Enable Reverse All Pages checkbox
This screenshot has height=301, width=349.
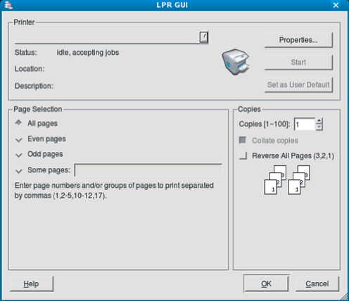coord(243,155)
